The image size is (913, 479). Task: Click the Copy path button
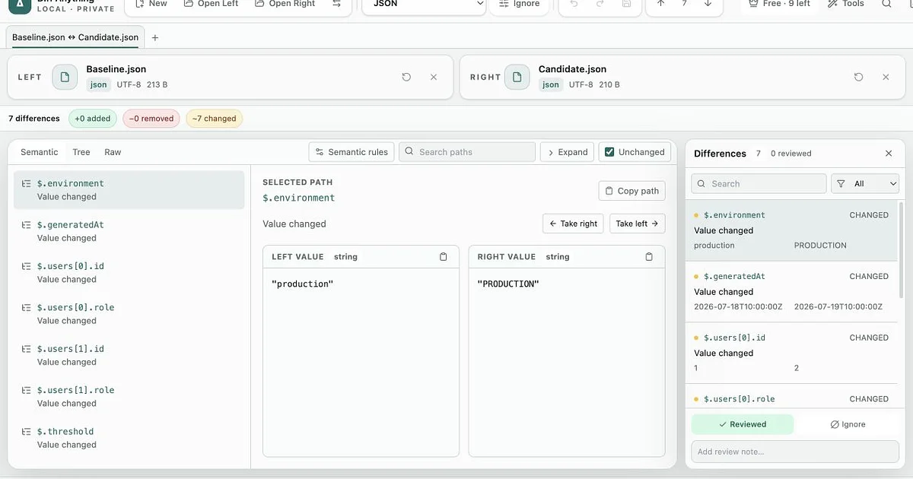pos(631,191)
